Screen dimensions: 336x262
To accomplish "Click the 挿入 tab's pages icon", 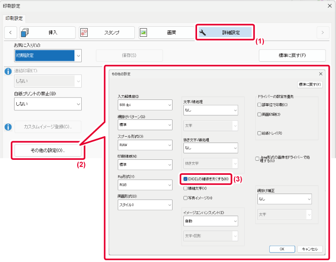I will click(25, 32).
